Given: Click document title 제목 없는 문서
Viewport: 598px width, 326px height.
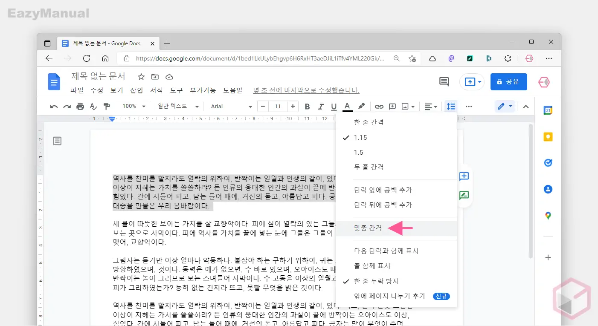Looking at the screenshot, I should click(x=98, y=76).
